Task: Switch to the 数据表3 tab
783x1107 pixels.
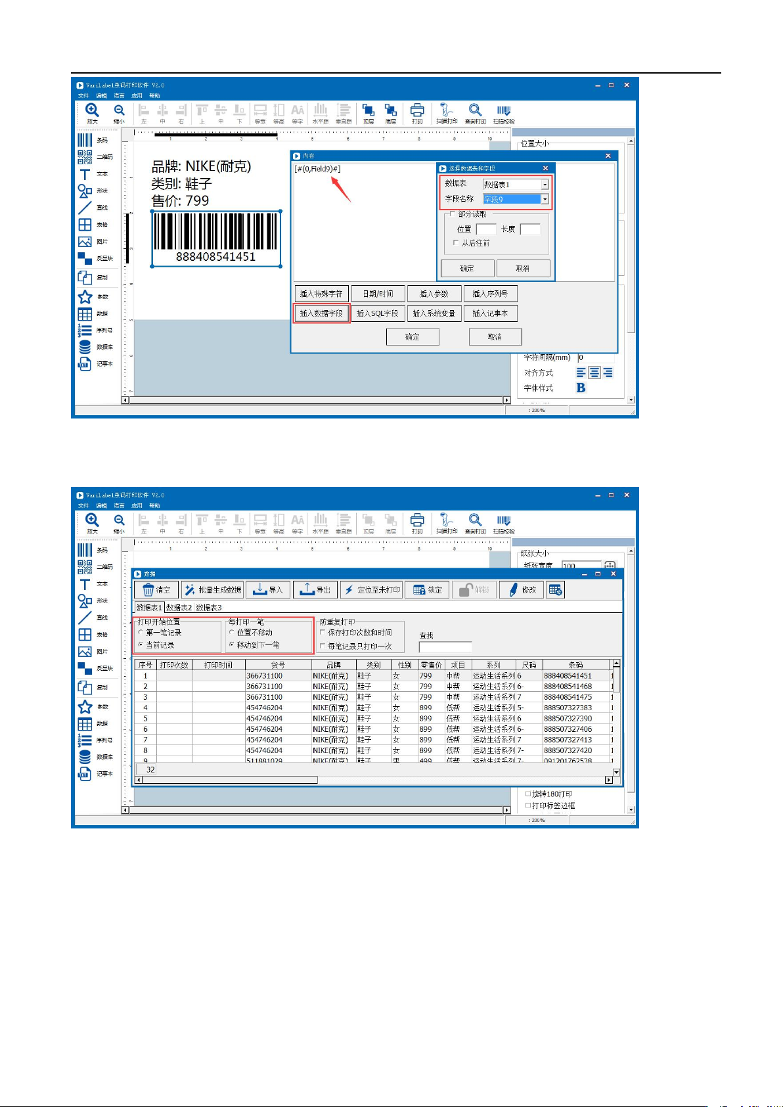Action: pyautogui.click(x=209, y=608)
